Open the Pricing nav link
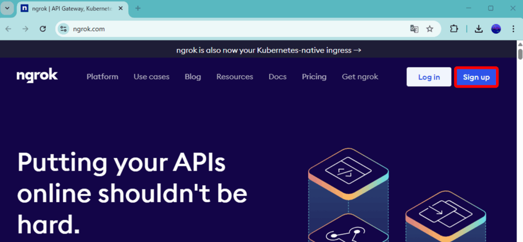The width and height of the screenshot is (523, 242). [314, 77]
